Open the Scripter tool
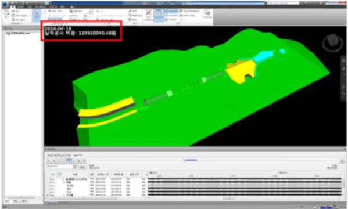348x209 pixels. coord(171,20)
